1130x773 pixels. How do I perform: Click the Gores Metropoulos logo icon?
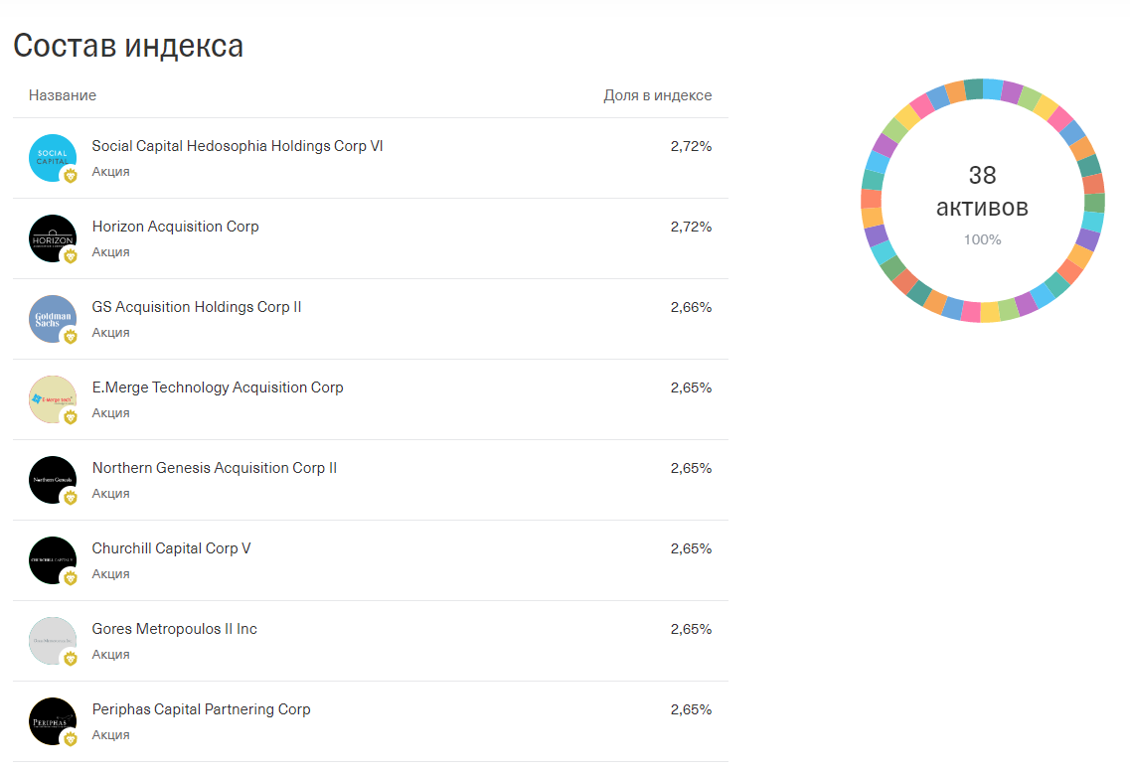(53, 641)
